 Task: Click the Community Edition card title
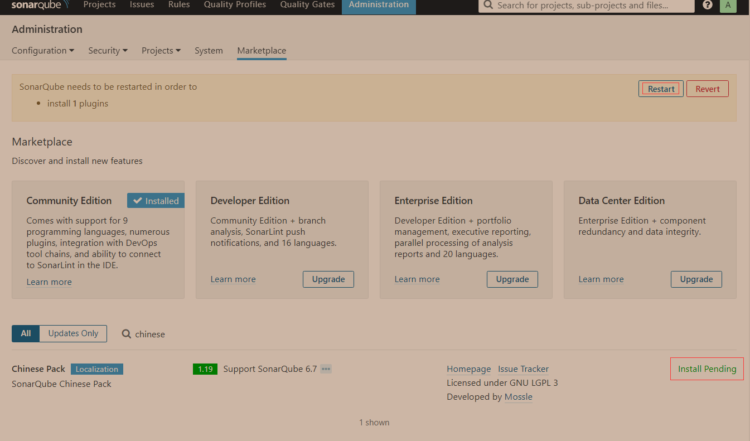click(69, 201)
